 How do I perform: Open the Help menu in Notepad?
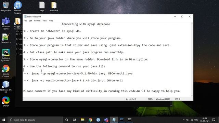51,20
